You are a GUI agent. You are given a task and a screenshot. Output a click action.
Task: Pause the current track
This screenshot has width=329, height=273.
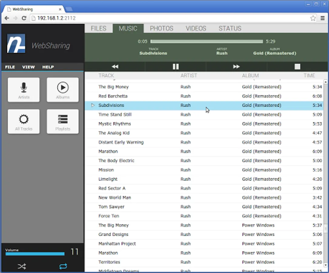click(x=176, y=67)
